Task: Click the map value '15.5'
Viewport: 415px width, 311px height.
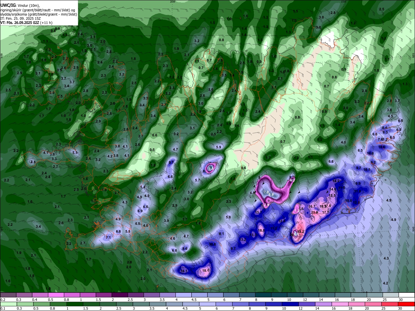Action: 332,196
